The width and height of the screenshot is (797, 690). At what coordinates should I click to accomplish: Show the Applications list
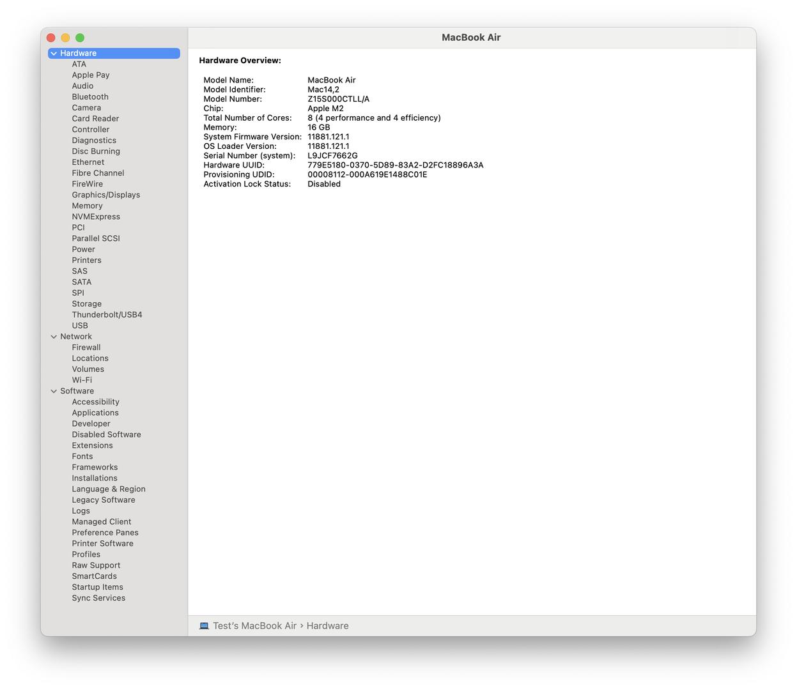tap(95, 413)
